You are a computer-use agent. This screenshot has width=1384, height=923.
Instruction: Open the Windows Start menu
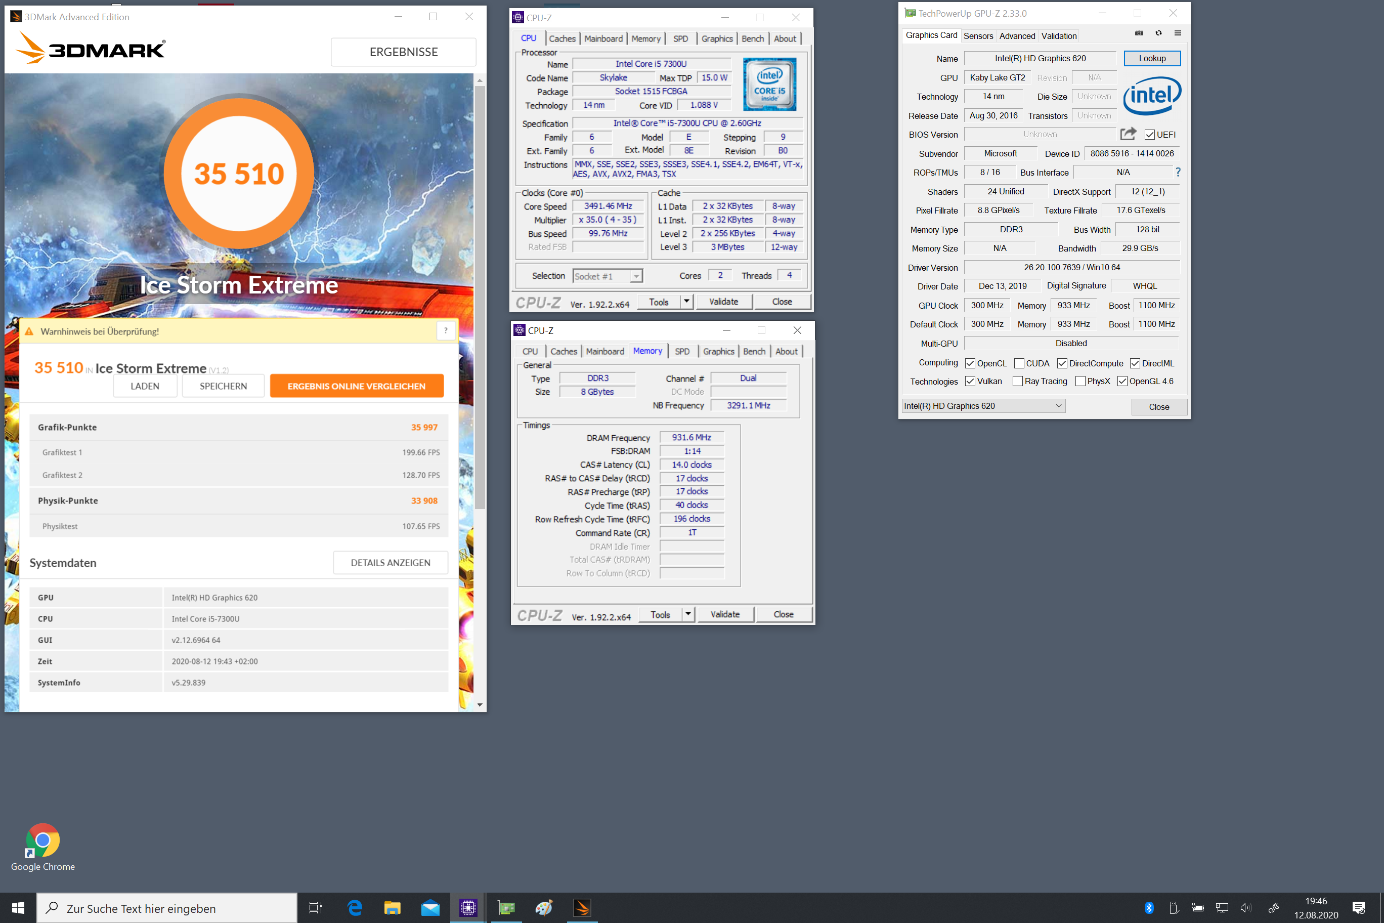tap(18, 908)
